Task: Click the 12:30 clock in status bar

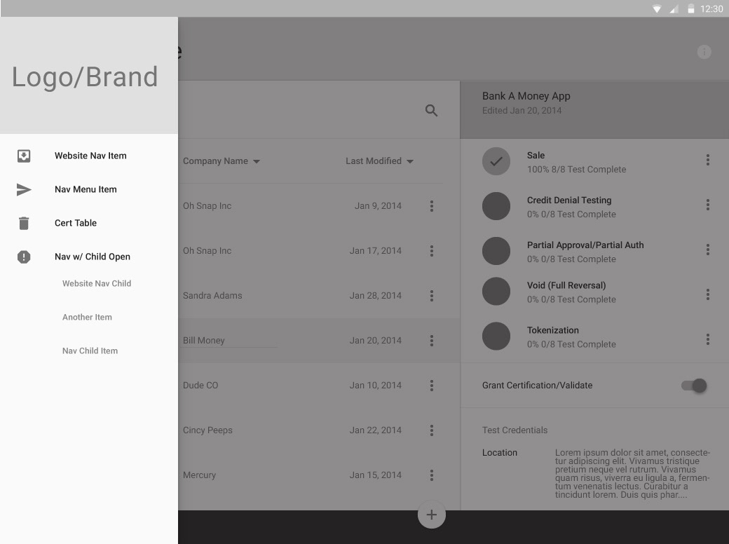Action: click(x=711, y=9)
